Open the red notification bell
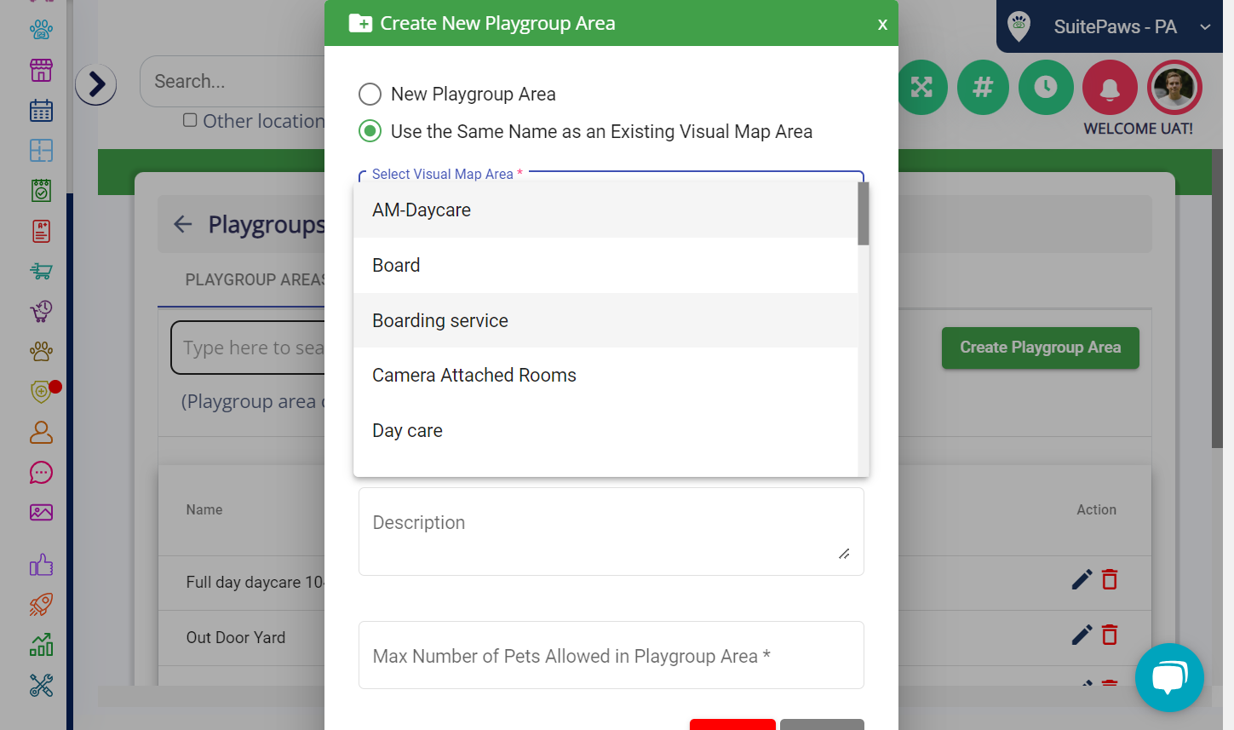1234x730 pixels. pos(1110,87)
